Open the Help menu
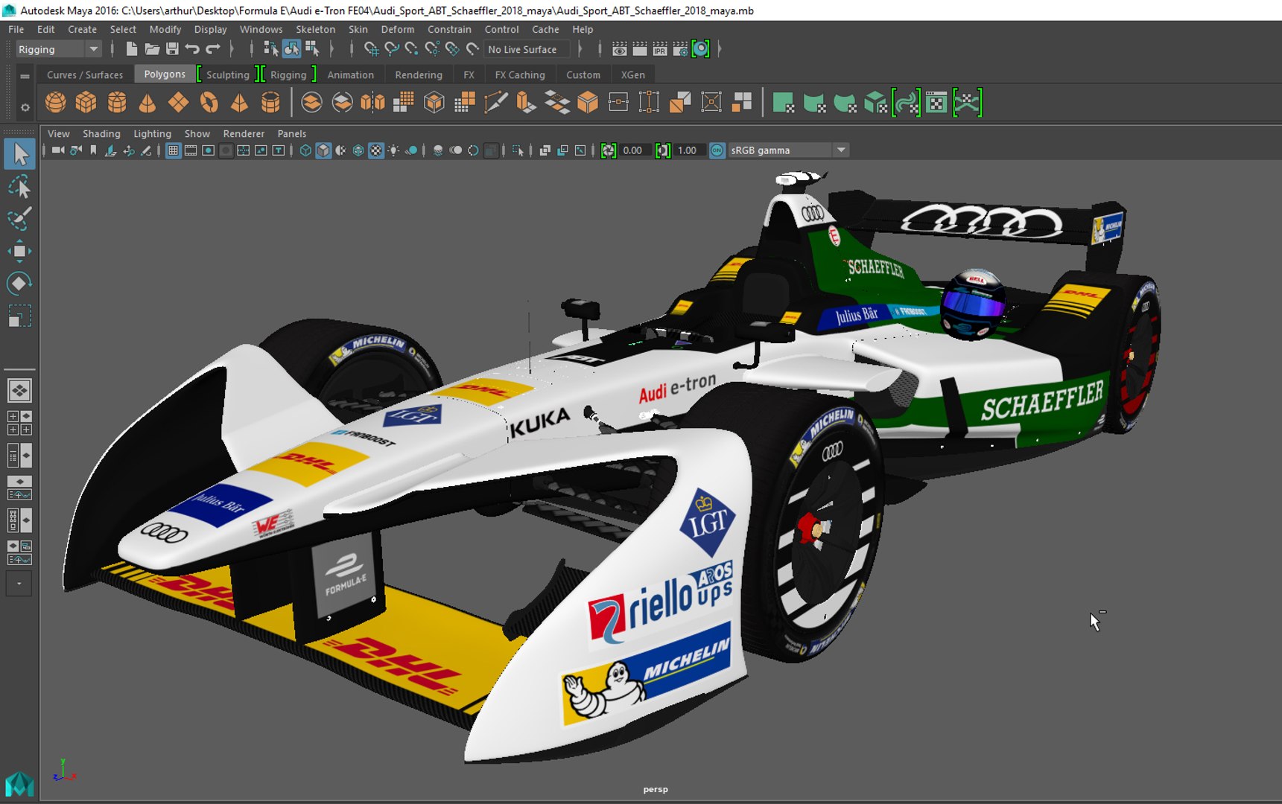Viewport: 1282px width, 804px height. point(583,29)
